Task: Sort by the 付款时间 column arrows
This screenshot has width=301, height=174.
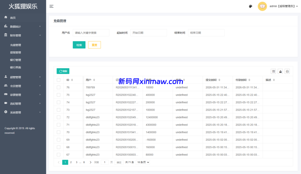Action: [x=249, y=80]
